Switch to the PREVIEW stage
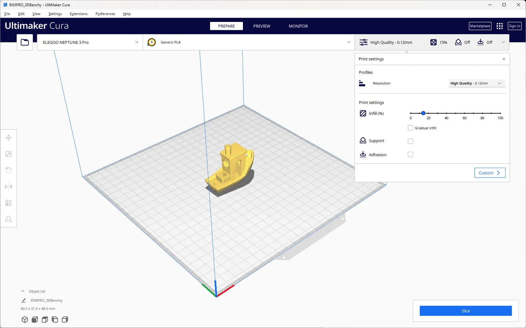526x328 pixels. [x=262, y=26]
